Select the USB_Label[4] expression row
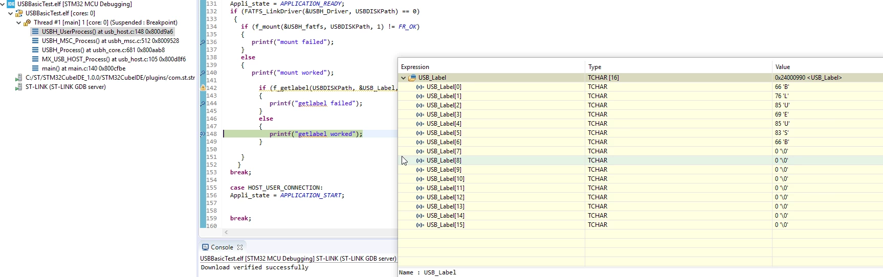This screenshot has height=277, width=883. (641, 124)
